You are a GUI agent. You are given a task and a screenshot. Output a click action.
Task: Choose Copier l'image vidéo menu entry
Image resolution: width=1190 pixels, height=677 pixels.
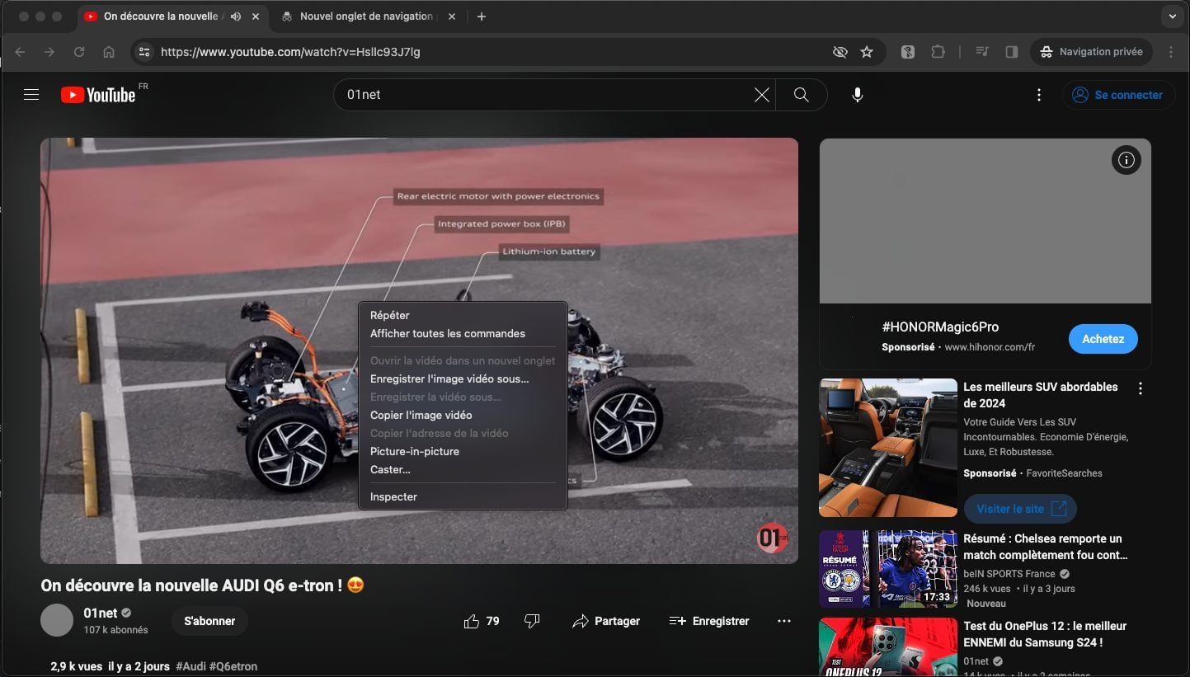tap(421, 415)
